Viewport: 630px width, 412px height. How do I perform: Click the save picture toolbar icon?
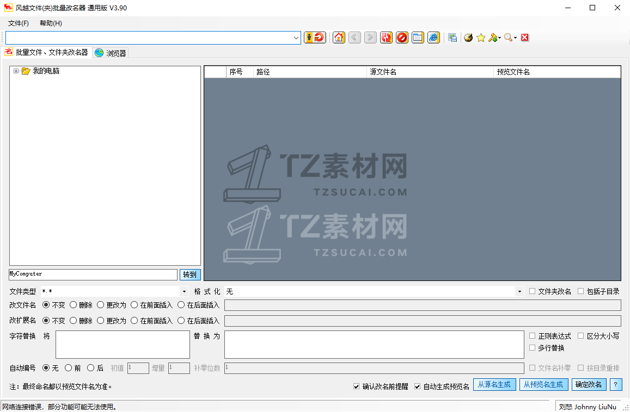pyautogui.click(x=453, y=38)
